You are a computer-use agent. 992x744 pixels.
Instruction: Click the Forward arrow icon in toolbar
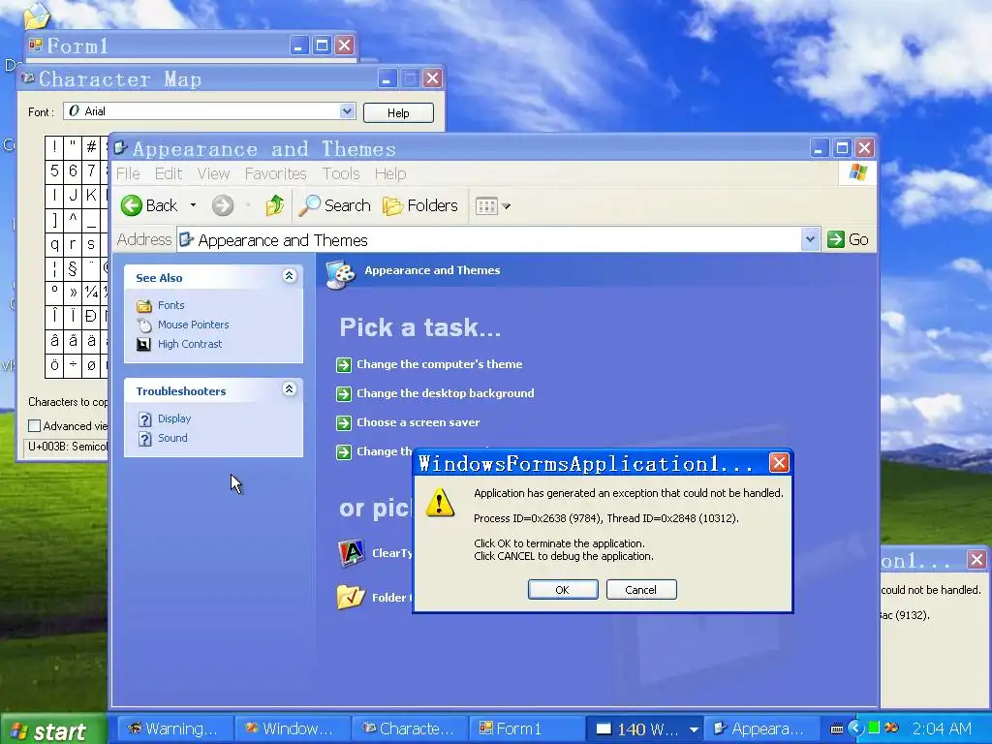(223, 205)
